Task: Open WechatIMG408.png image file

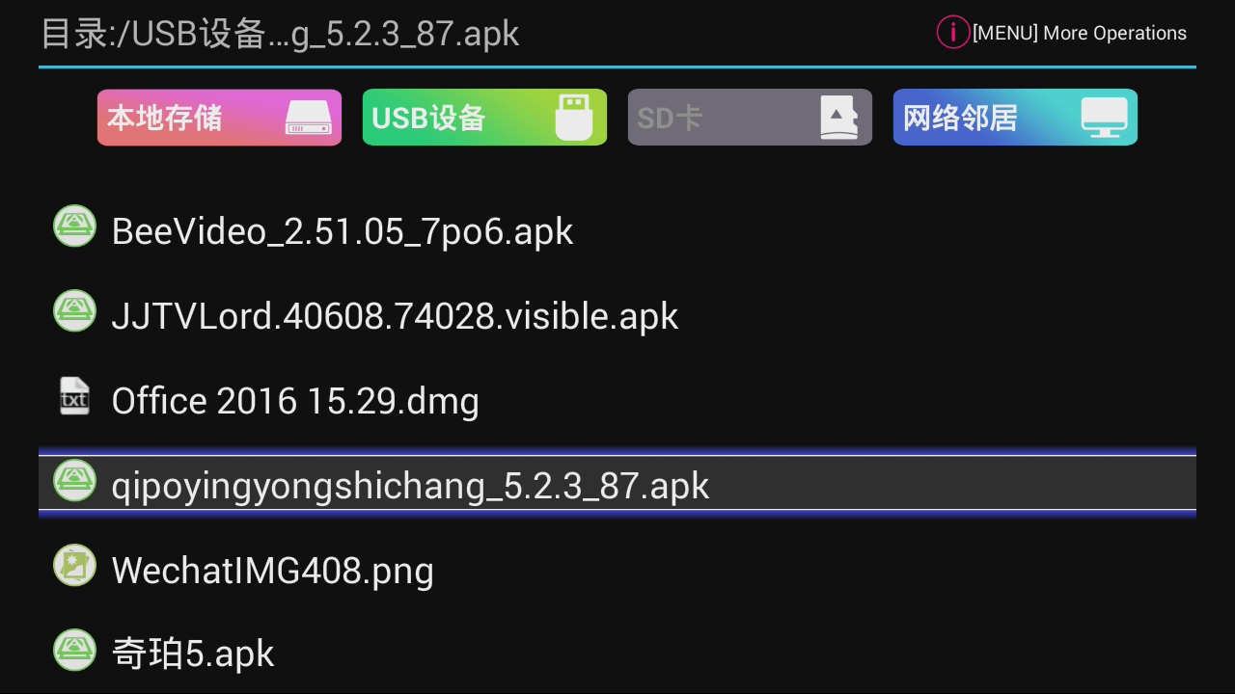Action: coord(273,570)
